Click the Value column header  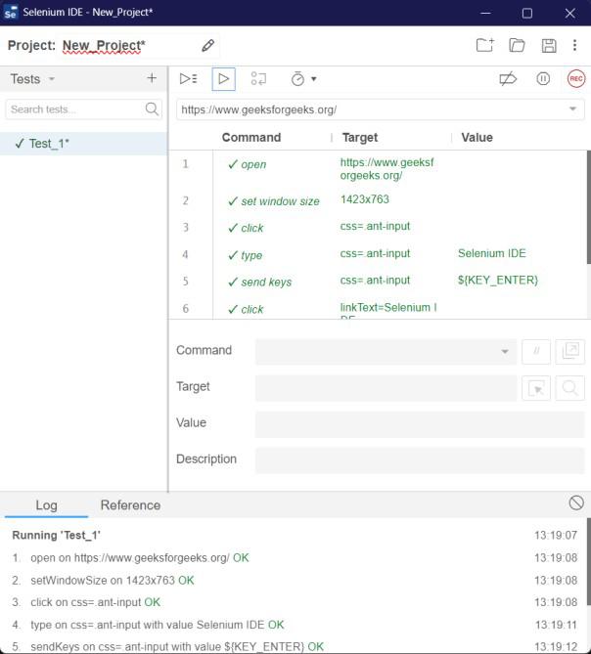(477, 137)
